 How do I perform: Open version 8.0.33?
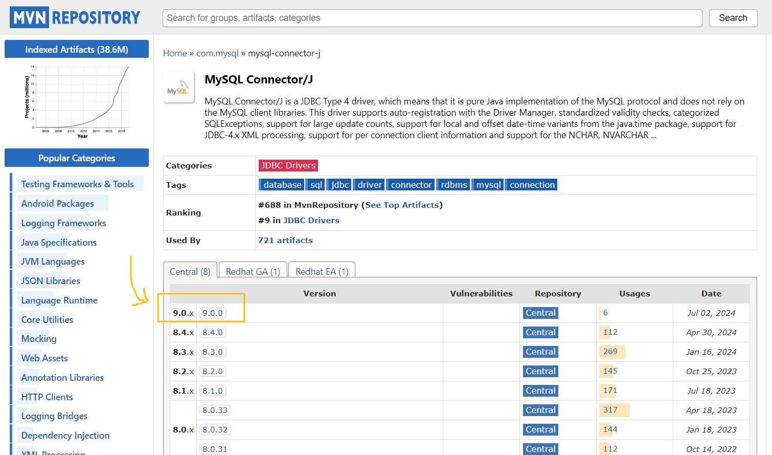point(215,410)
